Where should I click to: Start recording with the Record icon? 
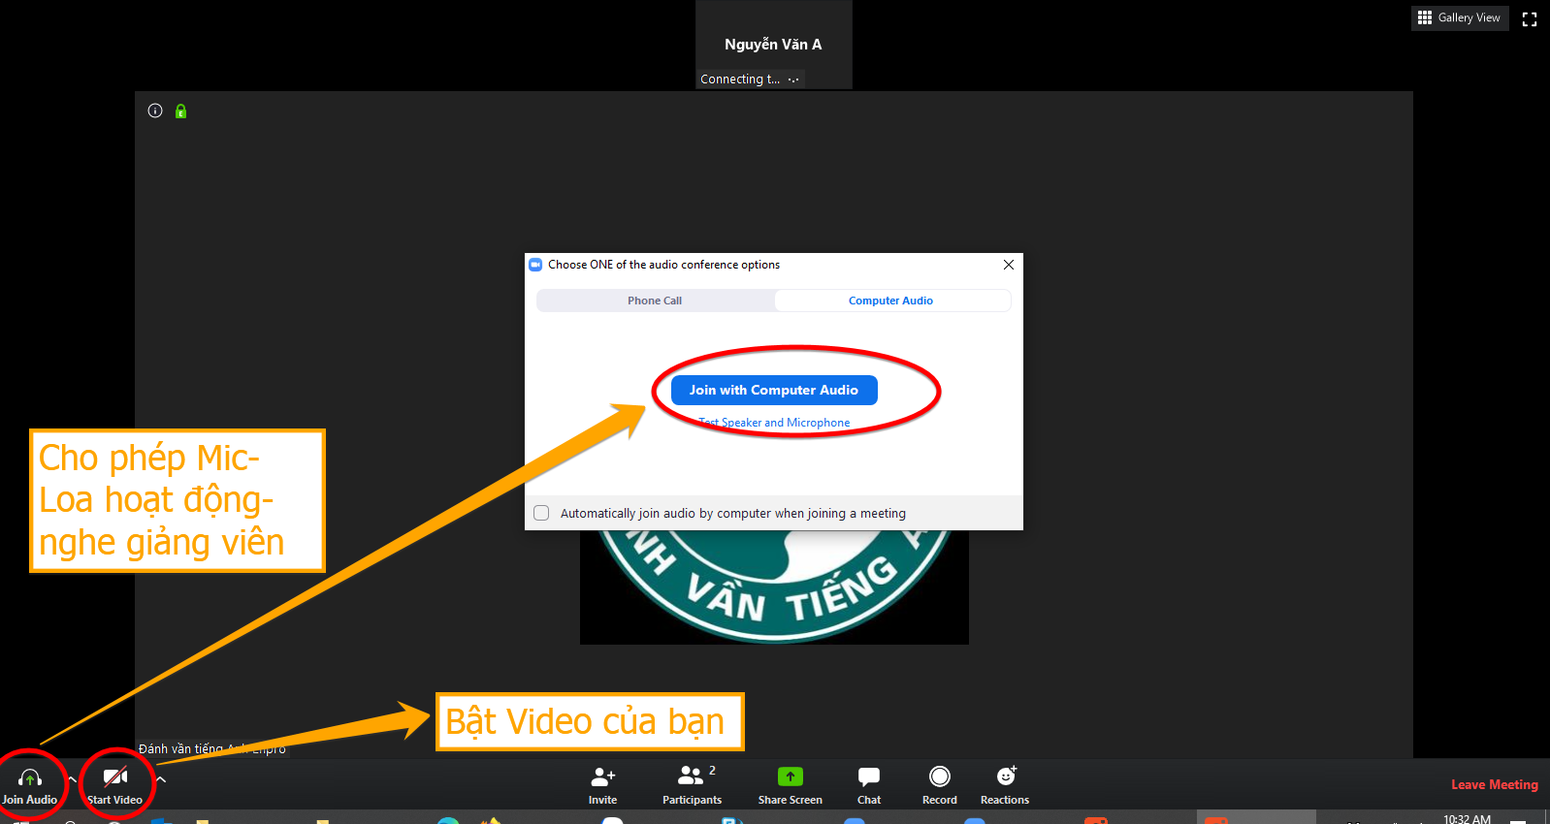939,777
